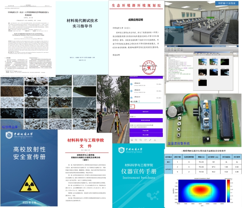The image size is (242, 208).
Task: Tap the purple 停止扫描 button at the bottom
Action: coord(146,135)
